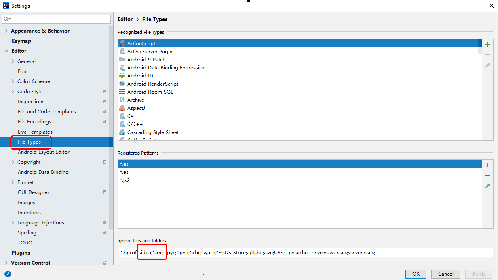
Task: Select Active Server Pages file type
Action: (150, 51)
